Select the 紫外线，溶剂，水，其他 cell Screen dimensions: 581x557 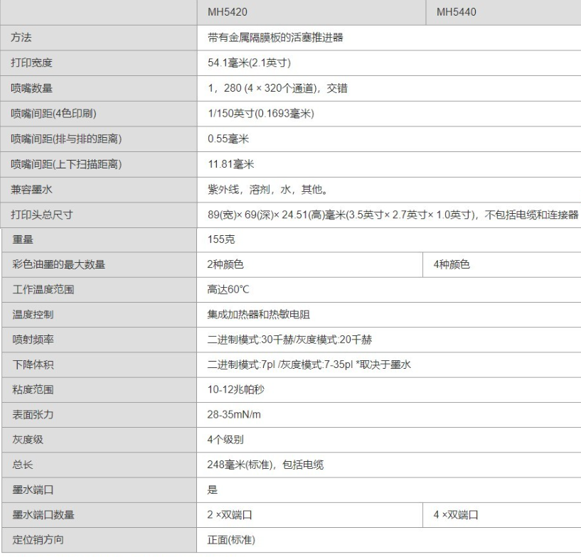coord(268,190)
